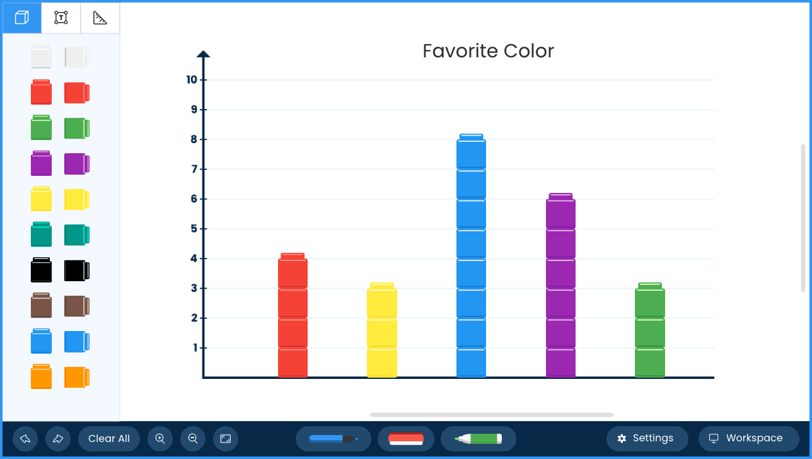Zoom out of the workspace
This screenshot has height=459, width=812.
coord(193,439)
